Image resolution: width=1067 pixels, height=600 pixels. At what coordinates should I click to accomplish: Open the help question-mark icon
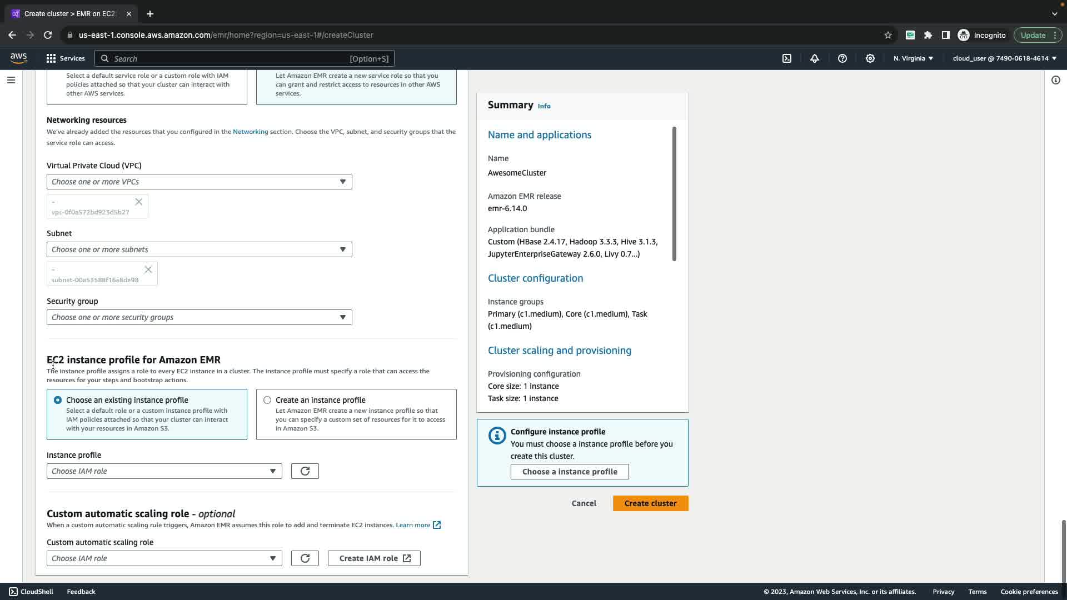coord(842,58)
